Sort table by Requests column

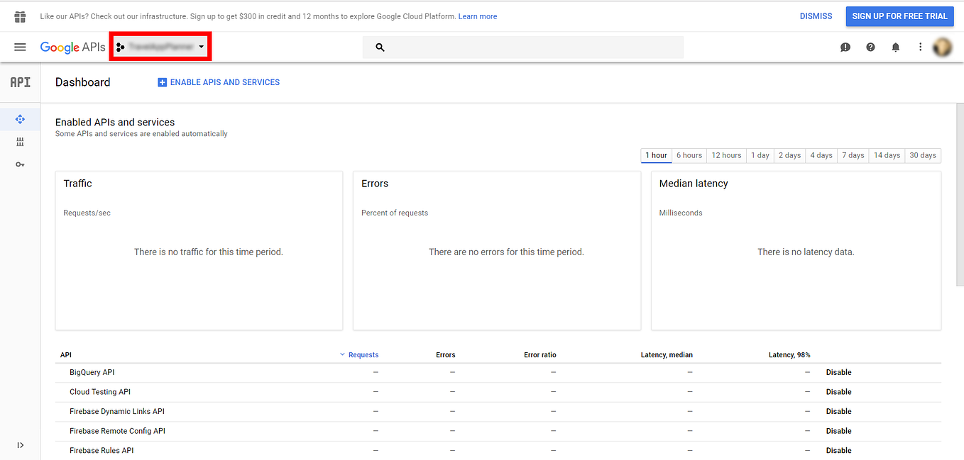pyautogui.click(x=359, y=354)
